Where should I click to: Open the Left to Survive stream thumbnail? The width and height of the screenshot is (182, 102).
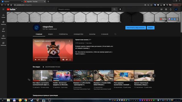click(x=83, y=76)
